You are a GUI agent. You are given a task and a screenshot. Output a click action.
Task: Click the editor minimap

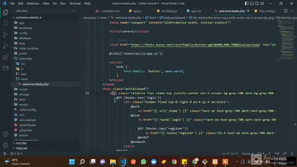[286, 40]
